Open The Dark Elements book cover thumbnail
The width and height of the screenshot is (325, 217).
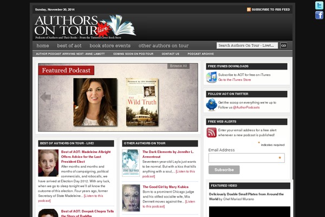131,163
